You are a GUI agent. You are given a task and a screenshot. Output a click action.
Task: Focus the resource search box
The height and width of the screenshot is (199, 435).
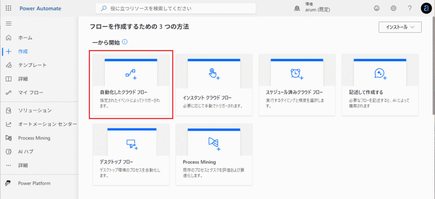tap(175, 9)
